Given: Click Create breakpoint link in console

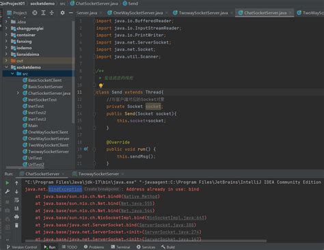Looking at the screenshot, I should tap(101, 189).
